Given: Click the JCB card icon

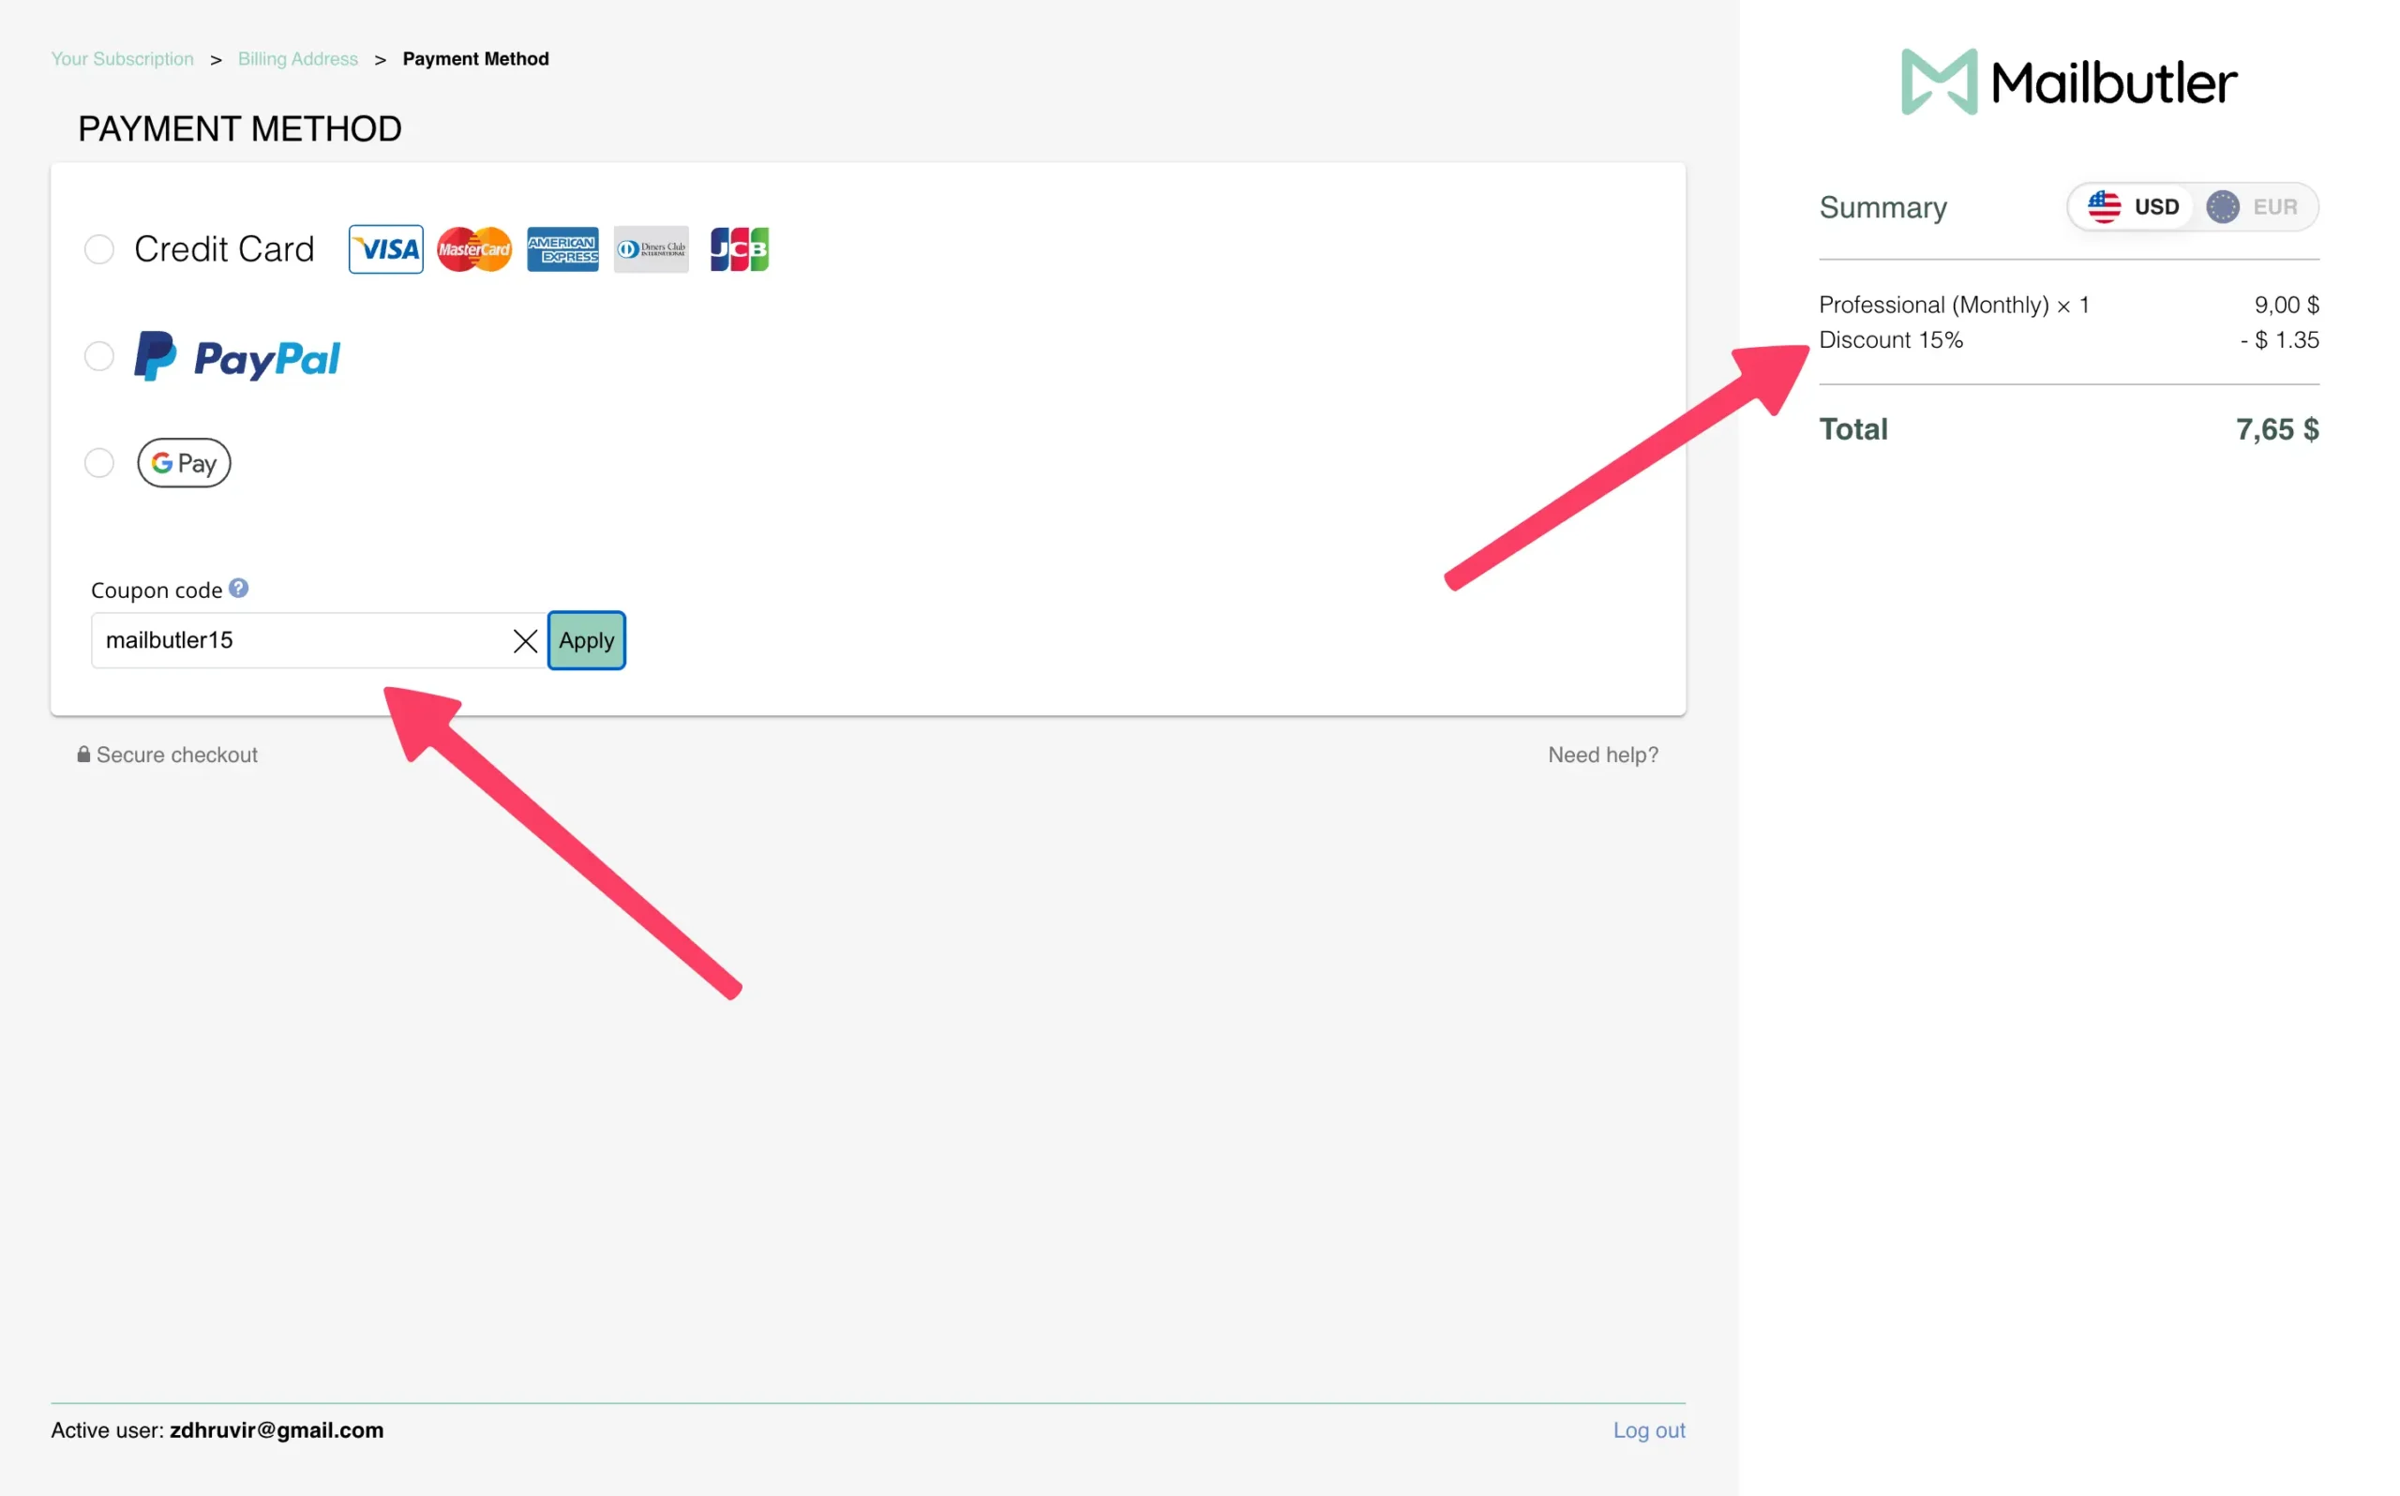Looking at the screenshot, I should pyautogui.click(x=739, y=249).
